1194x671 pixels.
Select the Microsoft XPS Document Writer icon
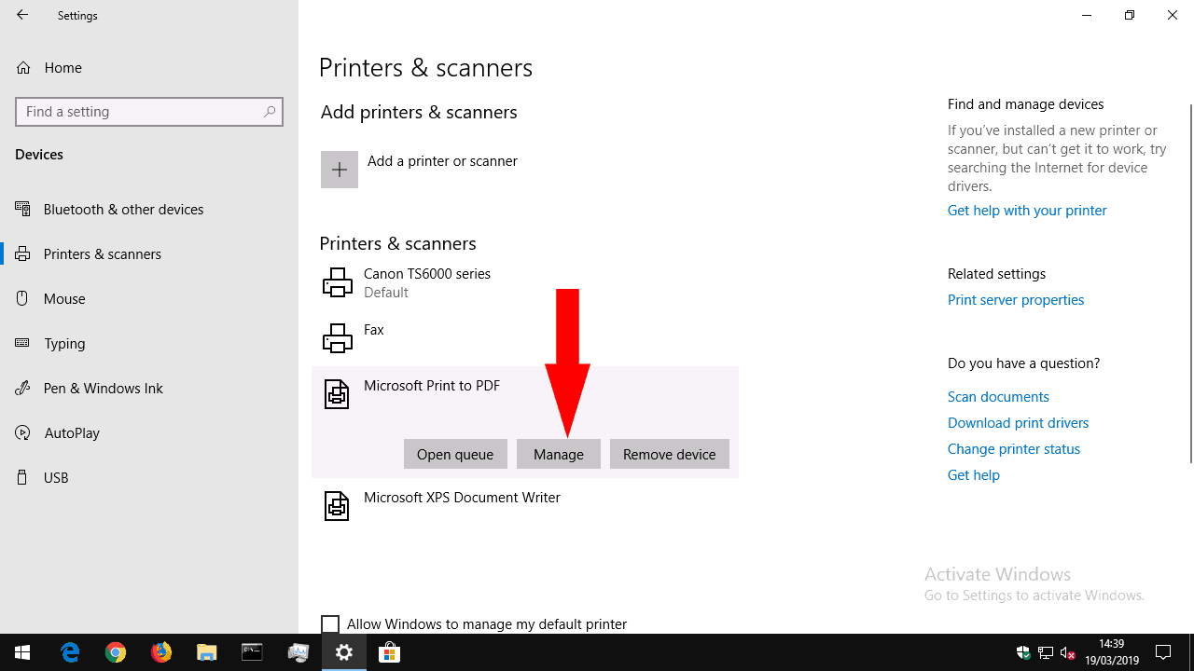337,506
